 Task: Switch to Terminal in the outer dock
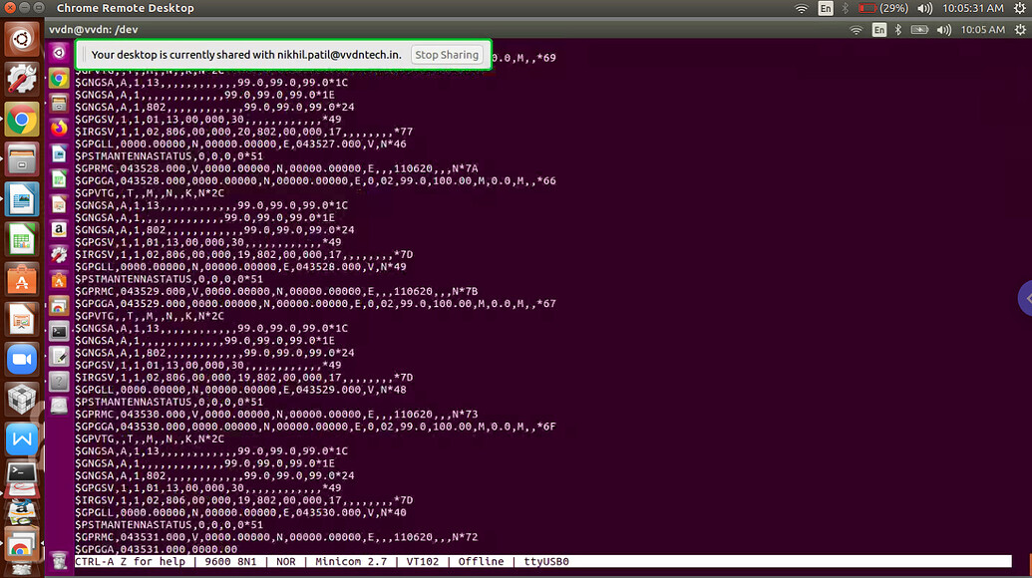click(x=21, y=472)
